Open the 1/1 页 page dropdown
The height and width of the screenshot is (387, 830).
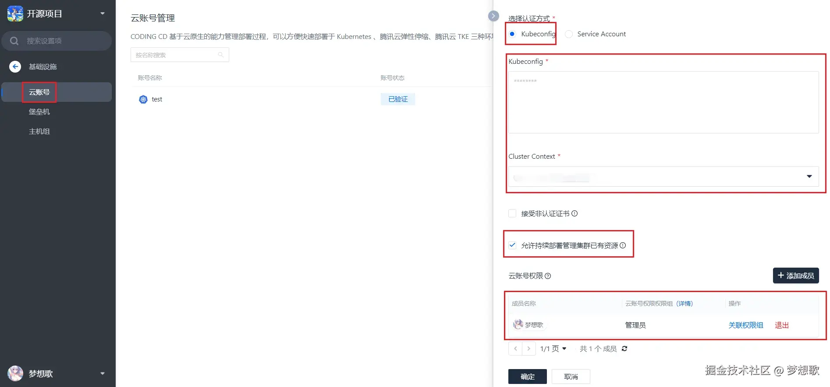point(553,349)
